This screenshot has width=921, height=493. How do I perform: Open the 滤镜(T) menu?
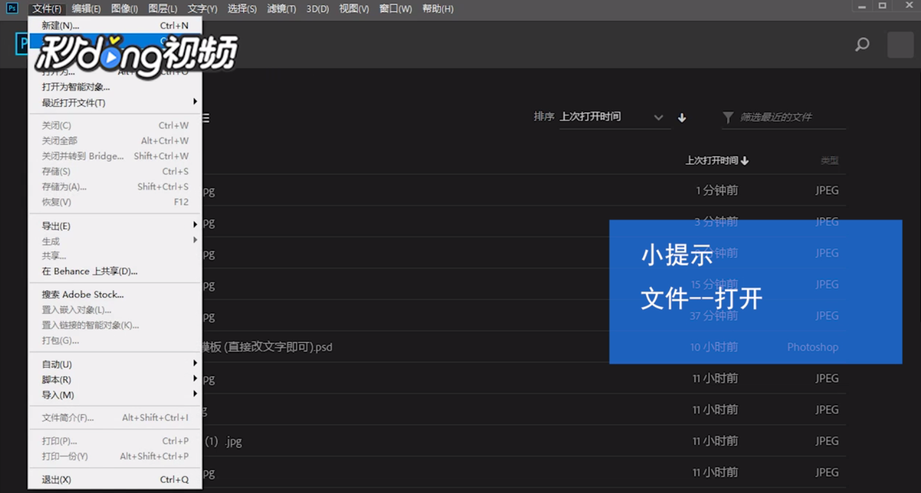[281, 8]
